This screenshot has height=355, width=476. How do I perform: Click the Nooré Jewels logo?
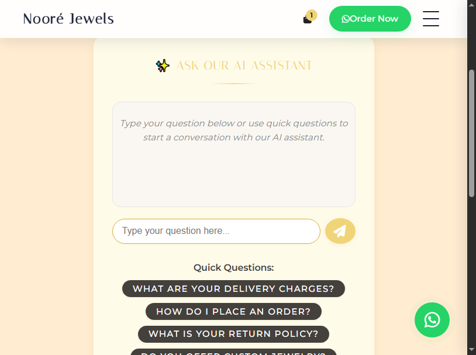click(68, 18)
